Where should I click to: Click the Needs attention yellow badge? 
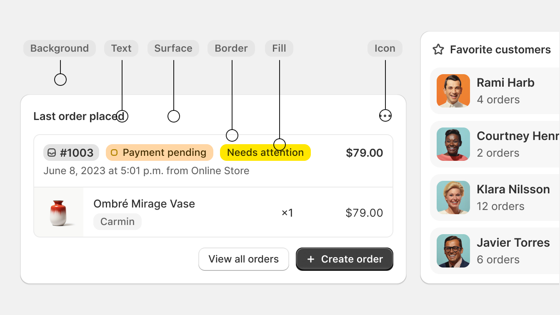pyautogui.click(x=265, y=152)
